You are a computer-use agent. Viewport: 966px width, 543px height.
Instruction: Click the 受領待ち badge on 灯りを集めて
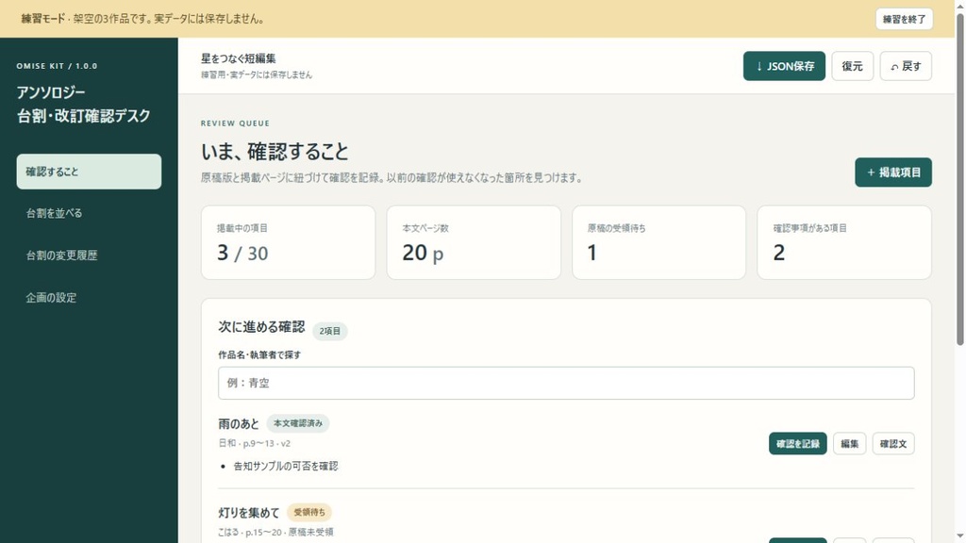tap(309, 512)
